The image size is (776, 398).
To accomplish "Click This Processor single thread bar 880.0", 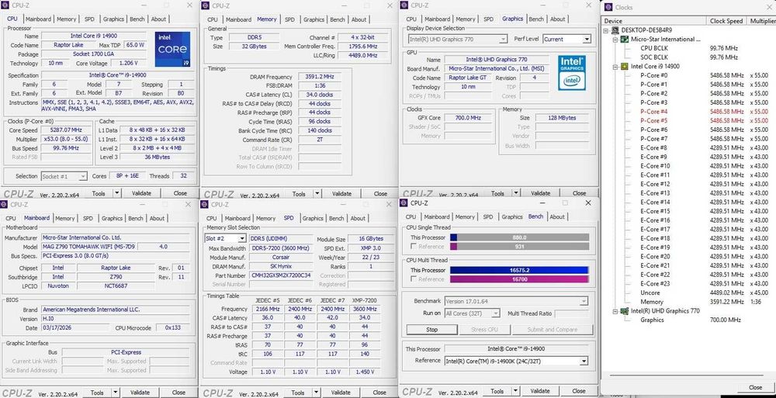I will [x=520, y=237].
